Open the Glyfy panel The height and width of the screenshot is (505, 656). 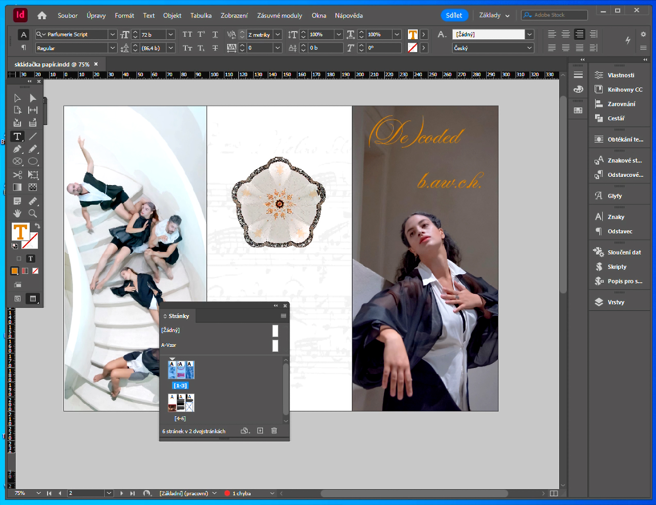point(615,196)
